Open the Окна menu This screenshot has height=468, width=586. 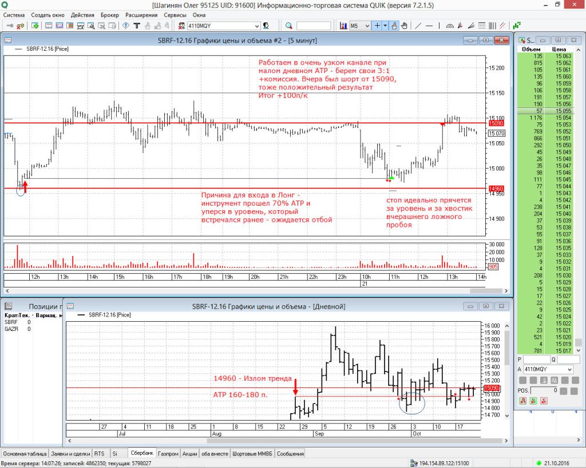[x=199, y=15]
